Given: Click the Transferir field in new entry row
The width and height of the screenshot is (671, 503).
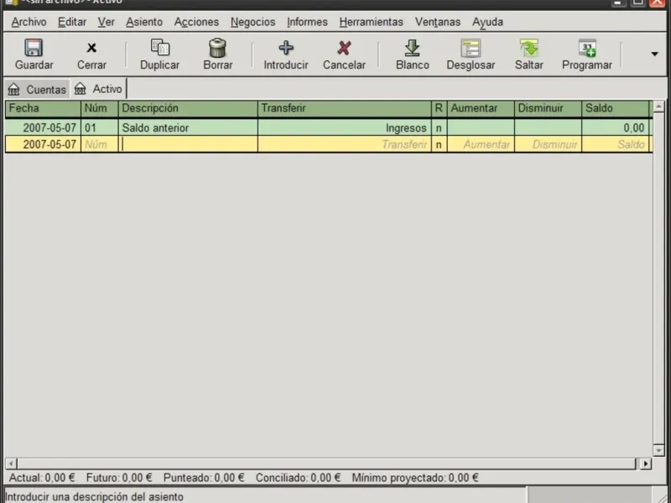Looking at the screenshot, I should click(x=345, y=144).
